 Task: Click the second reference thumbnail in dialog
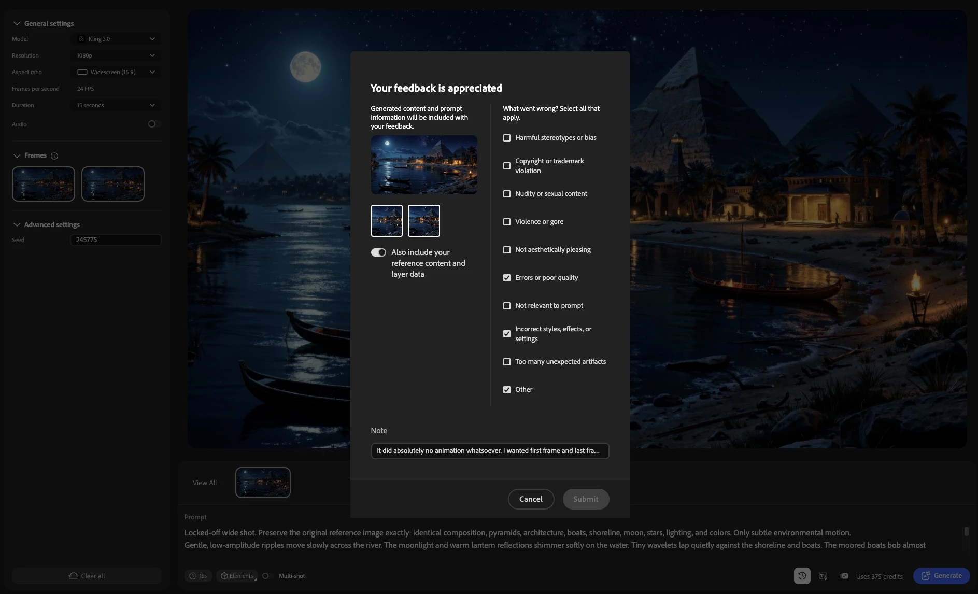pos(424,221)
